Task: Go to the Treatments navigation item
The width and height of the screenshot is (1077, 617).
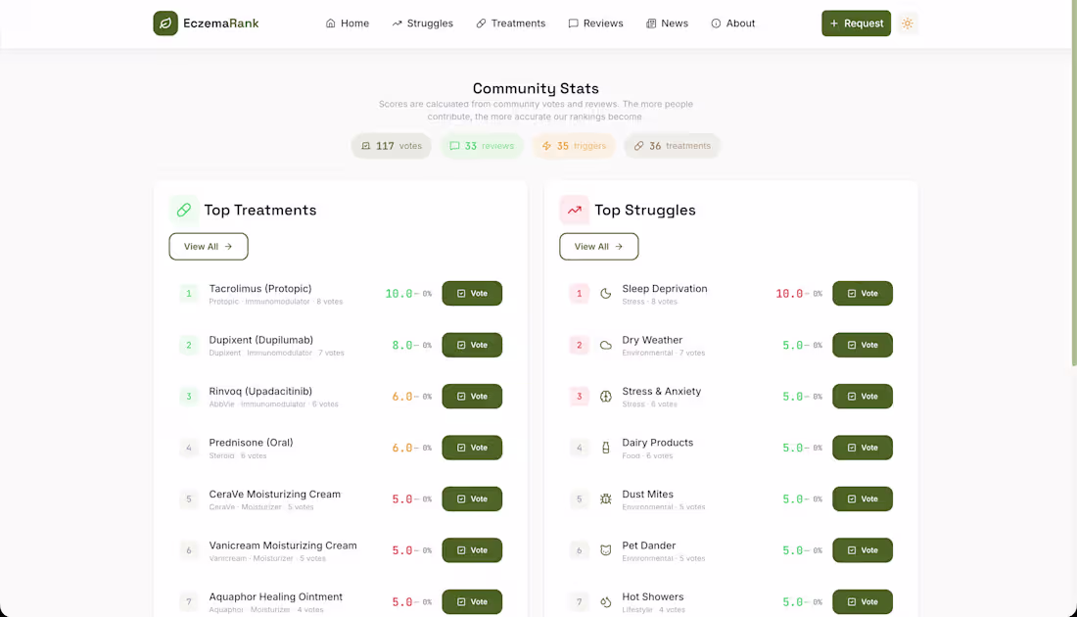Action: tap(510, 24)
